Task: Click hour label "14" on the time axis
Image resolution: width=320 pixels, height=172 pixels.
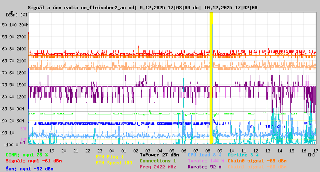Action: (280, 151)
